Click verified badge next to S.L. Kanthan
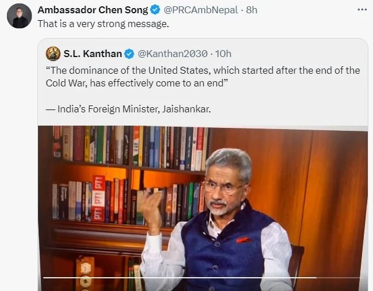The width and height of the screenshot is (373, 291). [x=130, y=54]
